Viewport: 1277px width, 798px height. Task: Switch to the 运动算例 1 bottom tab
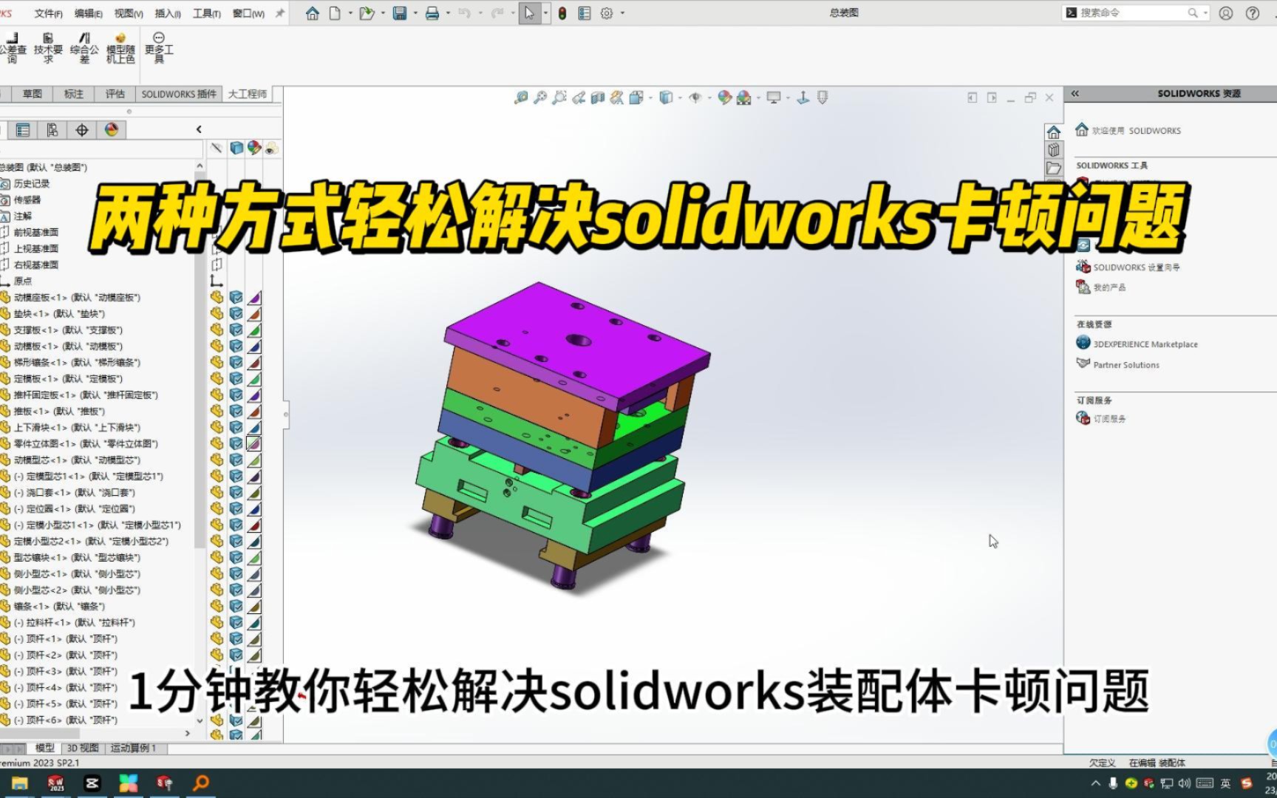tap(134, 748)
